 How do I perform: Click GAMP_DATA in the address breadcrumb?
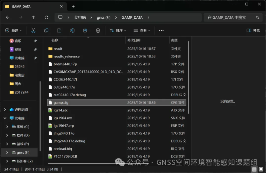click(132, 17)
